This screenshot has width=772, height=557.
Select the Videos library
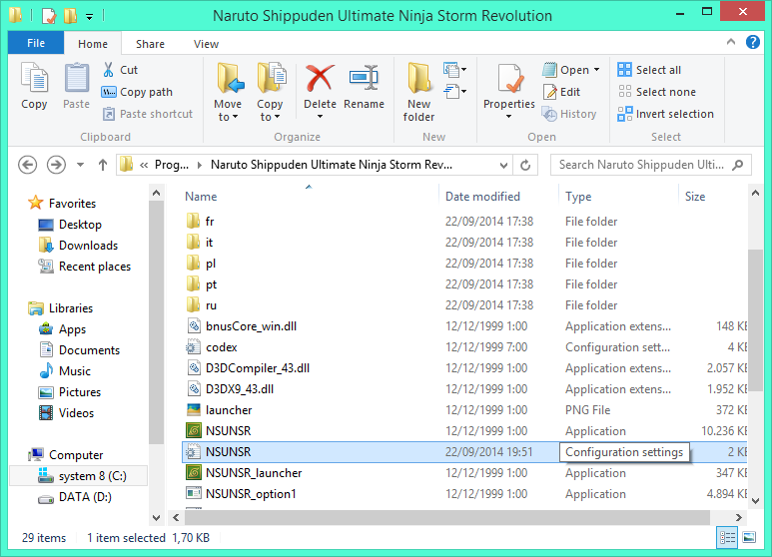(66, 413)
